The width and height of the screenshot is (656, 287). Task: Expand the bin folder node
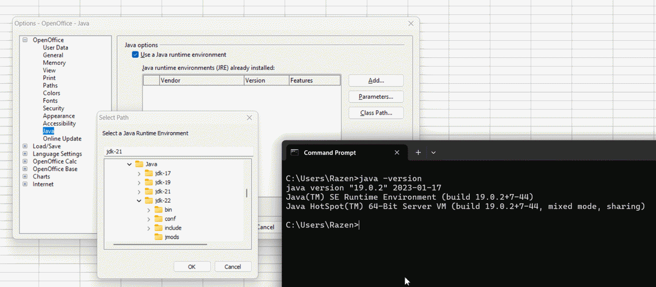[x=149, y=210]
